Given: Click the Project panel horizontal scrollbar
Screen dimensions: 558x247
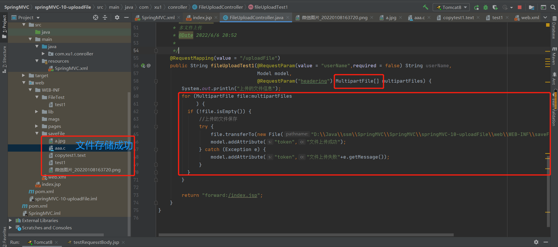Looking at the screenshot, I should point(56,235).
